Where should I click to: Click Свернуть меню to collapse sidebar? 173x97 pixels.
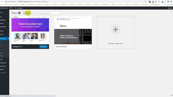[x=5, y=73]
